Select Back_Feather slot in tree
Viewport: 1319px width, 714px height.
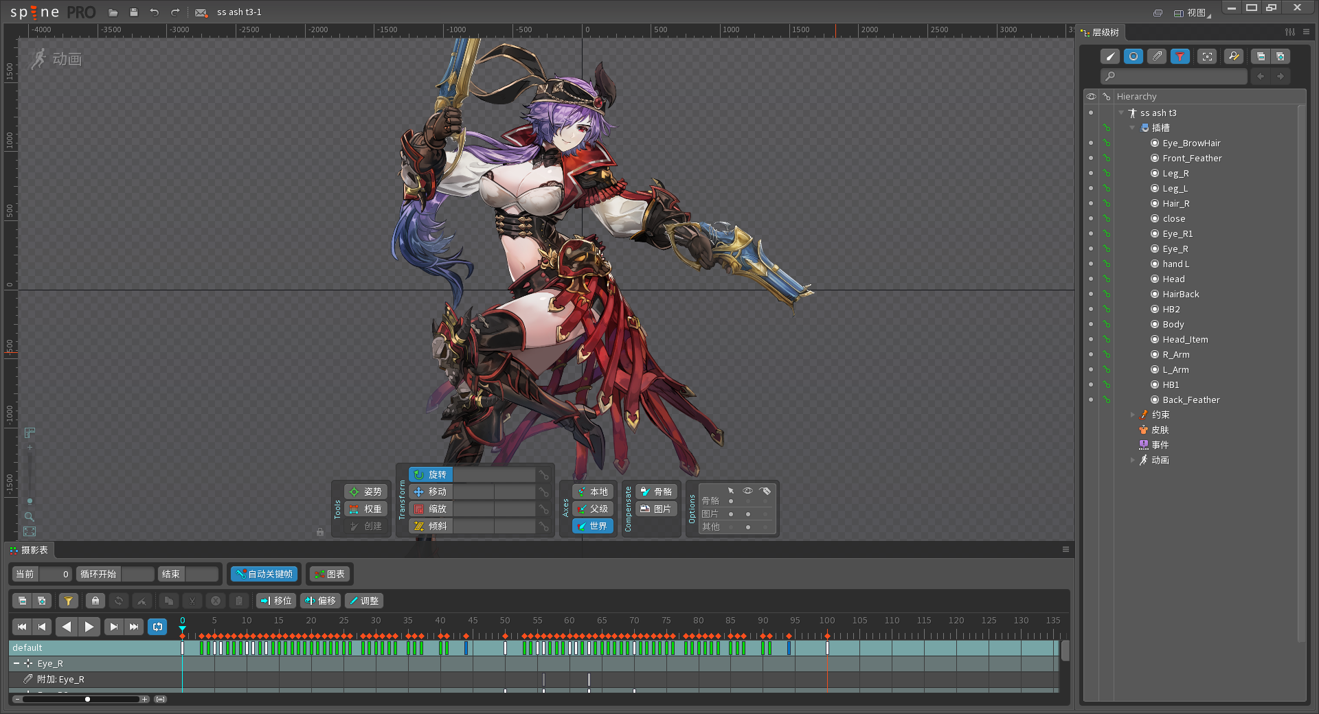(1191, 400)
